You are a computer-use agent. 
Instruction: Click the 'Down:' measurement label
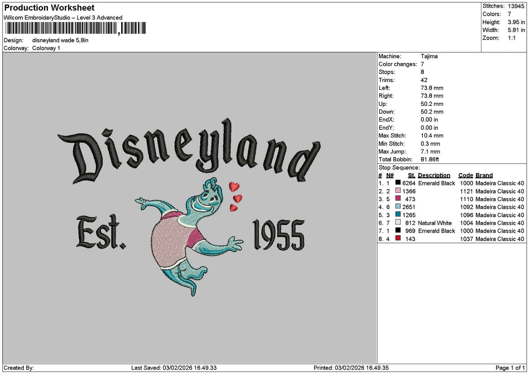[x=387, y=112]
